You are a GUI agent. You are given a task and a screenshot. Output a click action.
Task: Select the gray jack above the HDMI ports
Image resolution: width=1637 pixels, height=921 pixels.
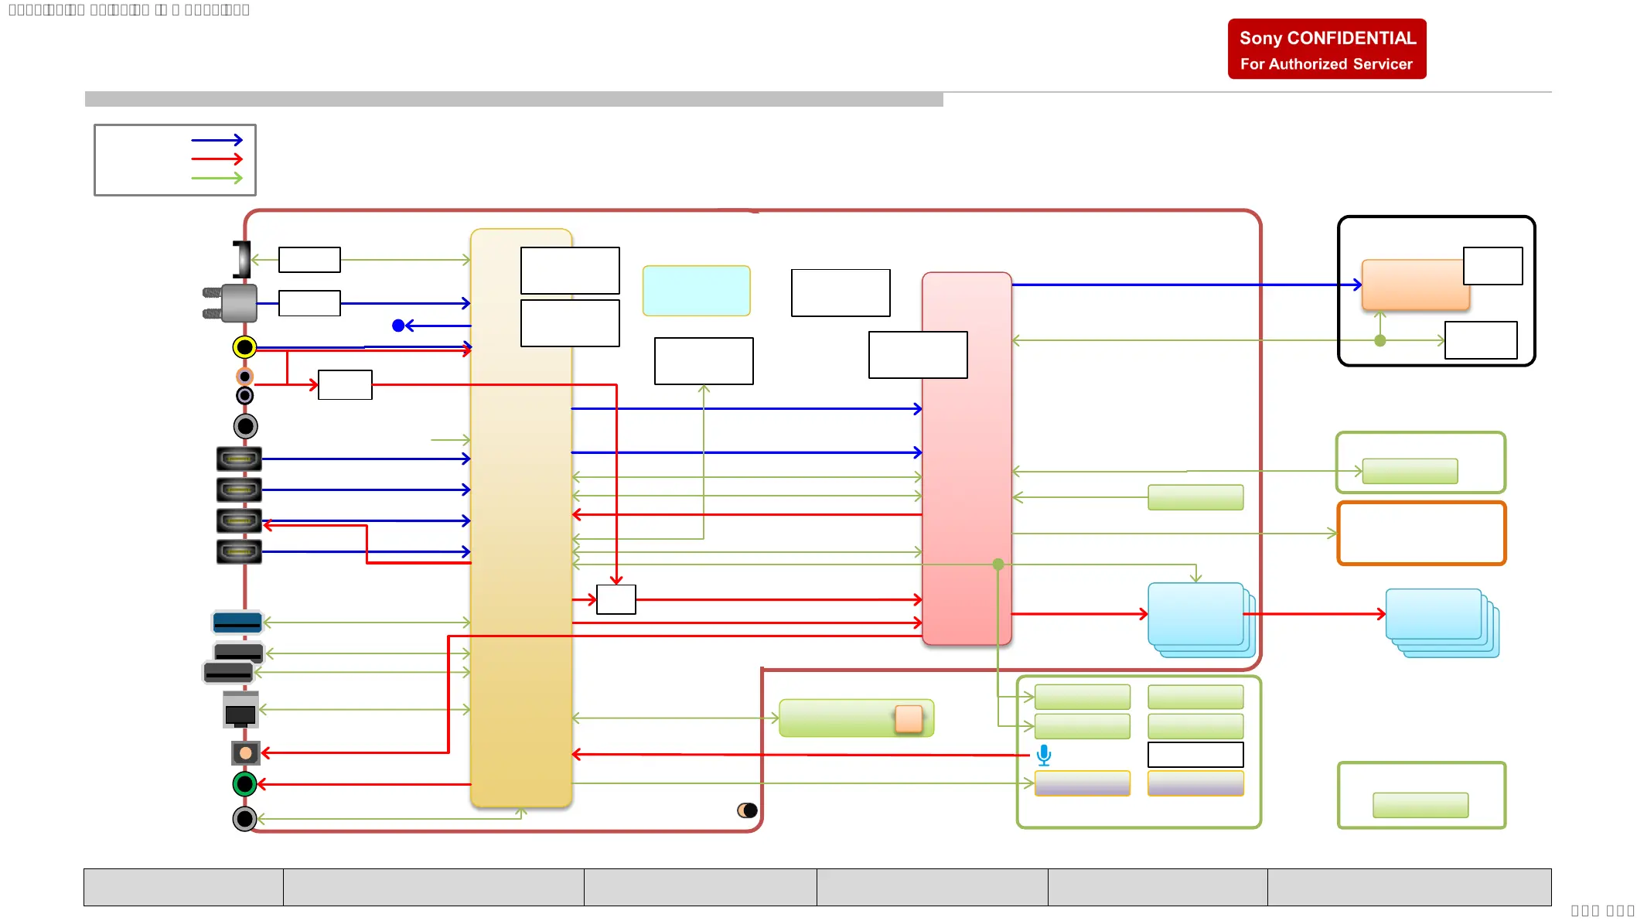245,426
